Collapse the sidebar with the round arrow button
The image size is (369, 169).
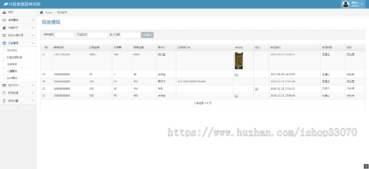coord(18,107)
